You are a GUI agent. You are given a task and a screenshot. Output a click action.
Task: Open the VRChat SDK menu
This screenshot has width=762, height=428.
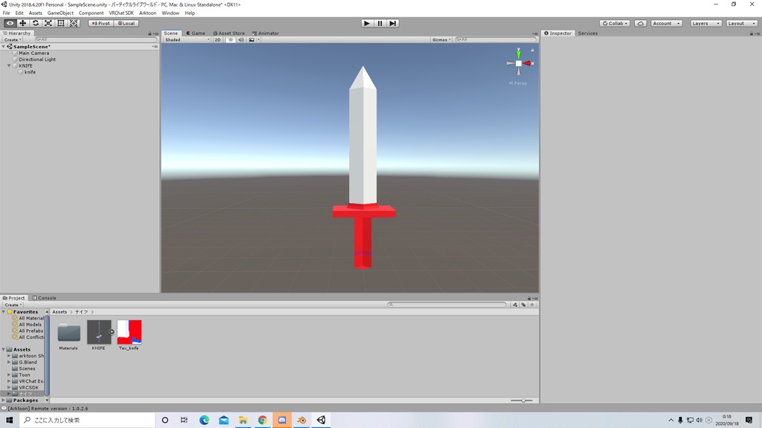click(121, 13)
